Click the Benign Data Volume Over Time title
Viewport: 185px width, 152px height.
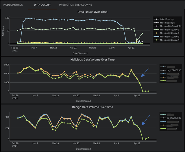[x=92, y=107]
